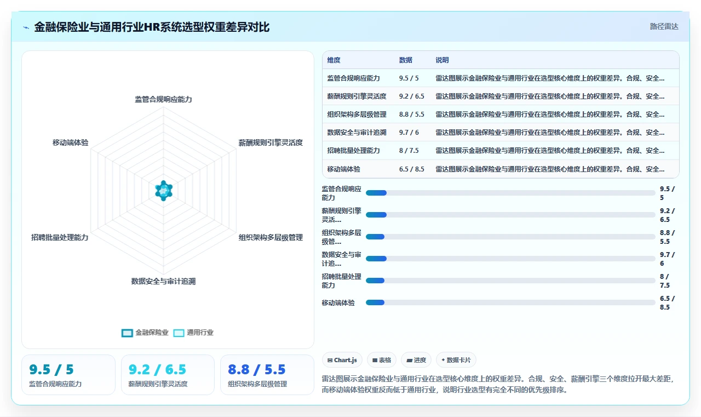Click the 路径雷达 label in header
The height and width of the screenshot is (417, 701).
coord(664,26)
